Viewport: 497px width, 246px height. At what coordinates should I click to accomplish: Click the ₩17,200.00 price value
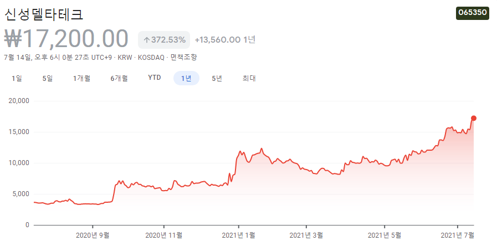tap(66, 39)
